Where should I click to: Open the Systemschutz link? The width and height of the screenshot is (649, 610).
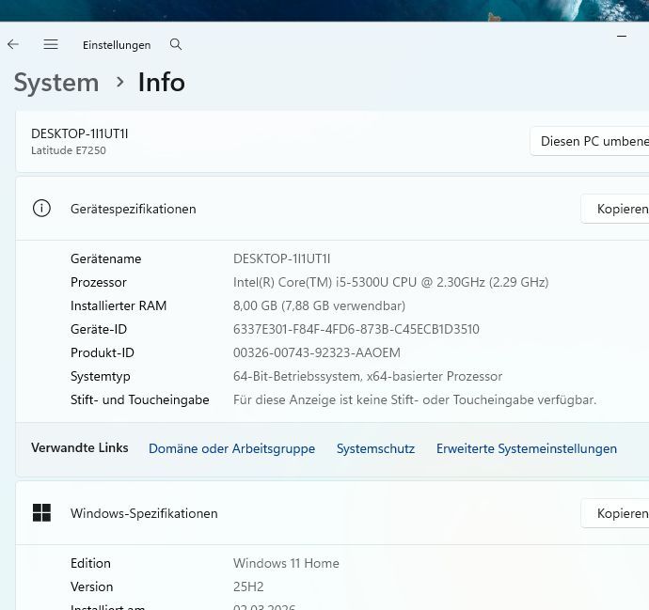pyautogui.click(x=375, y=449)
